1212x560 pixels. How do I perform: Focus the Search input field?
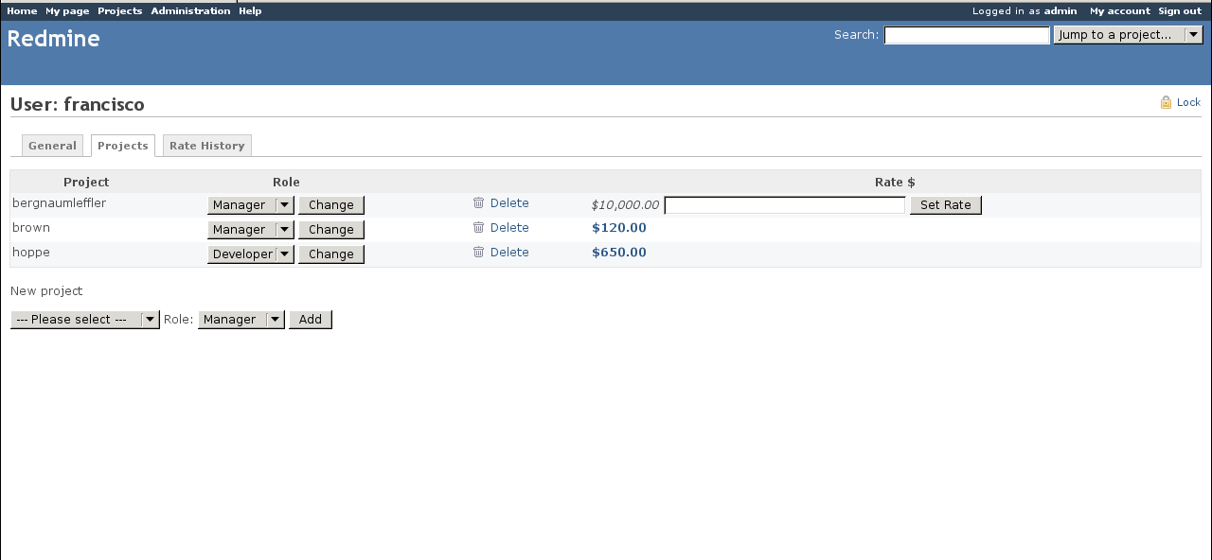(967, 35)
